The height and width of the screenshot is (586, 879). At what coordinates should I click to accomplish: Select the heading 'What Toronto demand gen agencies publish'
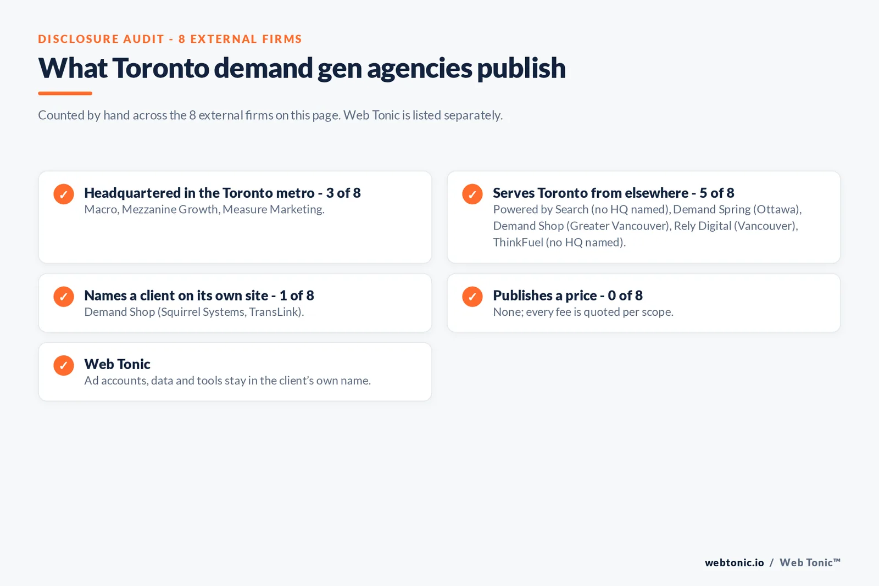tap(302, 69)
